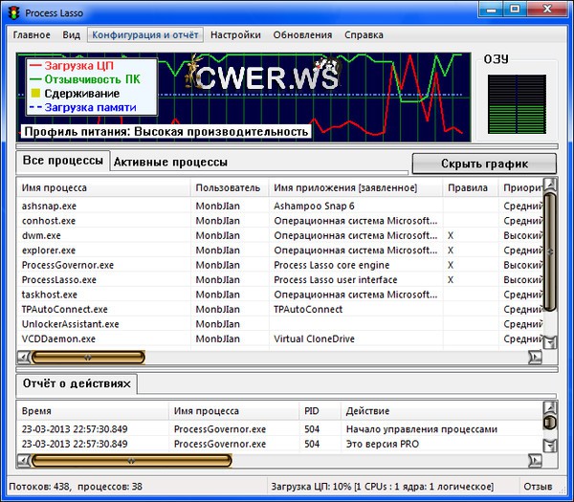
Task: Close the Отчёт о действиях tab
Action: click(x=127, y=383)
